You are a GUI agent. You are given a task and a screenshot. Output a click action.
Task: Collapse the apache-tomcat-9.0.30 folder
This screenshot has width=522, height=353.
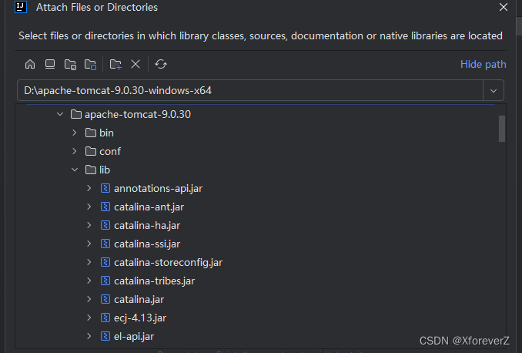click(60, 114)
